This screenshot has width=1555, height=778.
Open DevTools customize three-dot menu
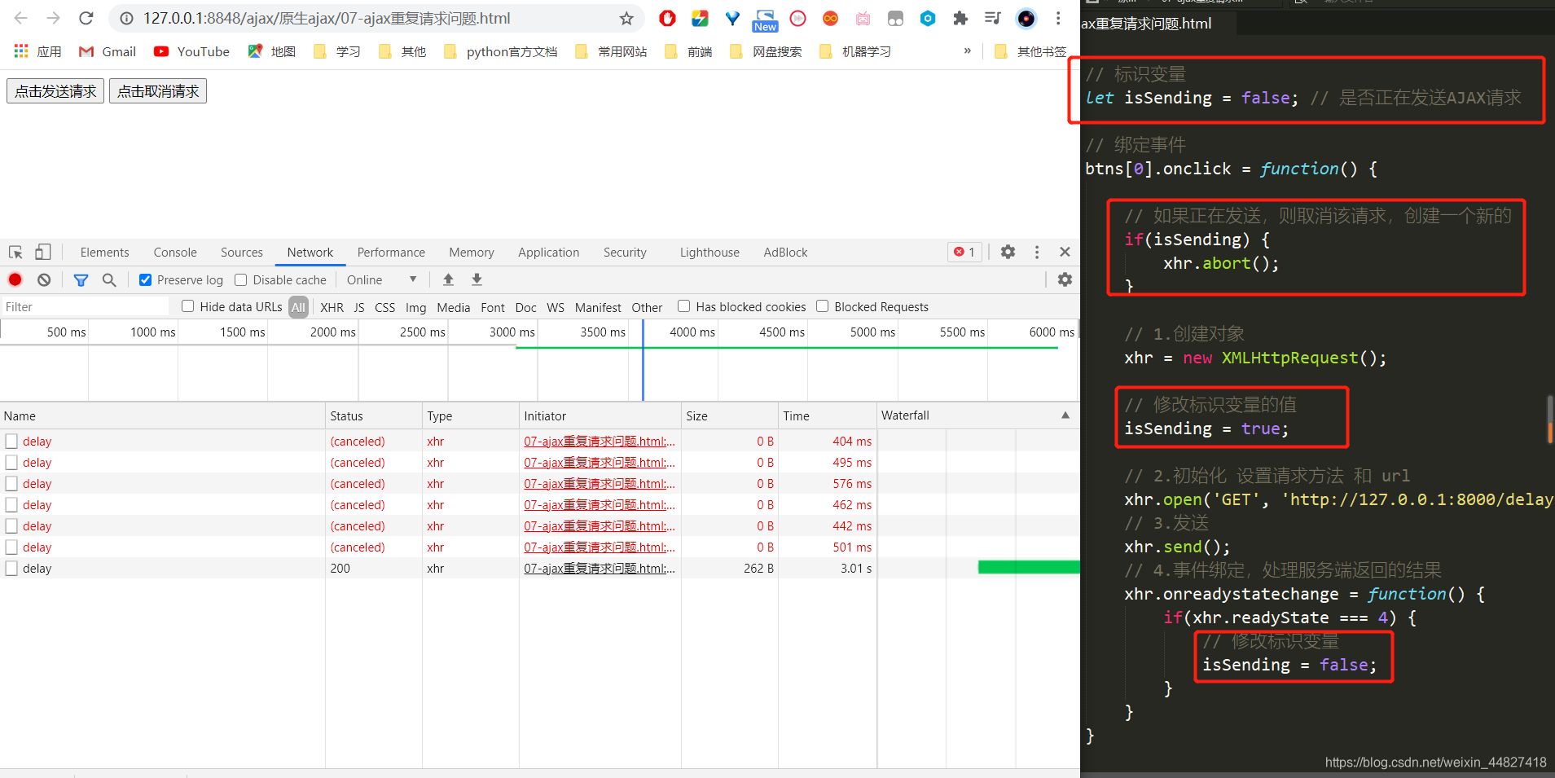click(1037, 252)
